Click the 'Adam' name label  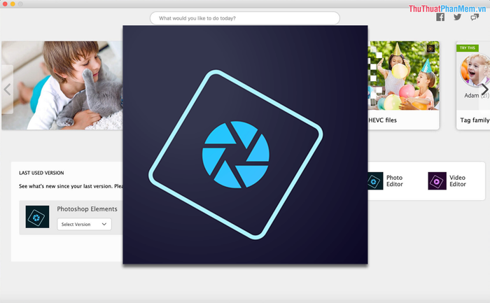tap(471, 96)
